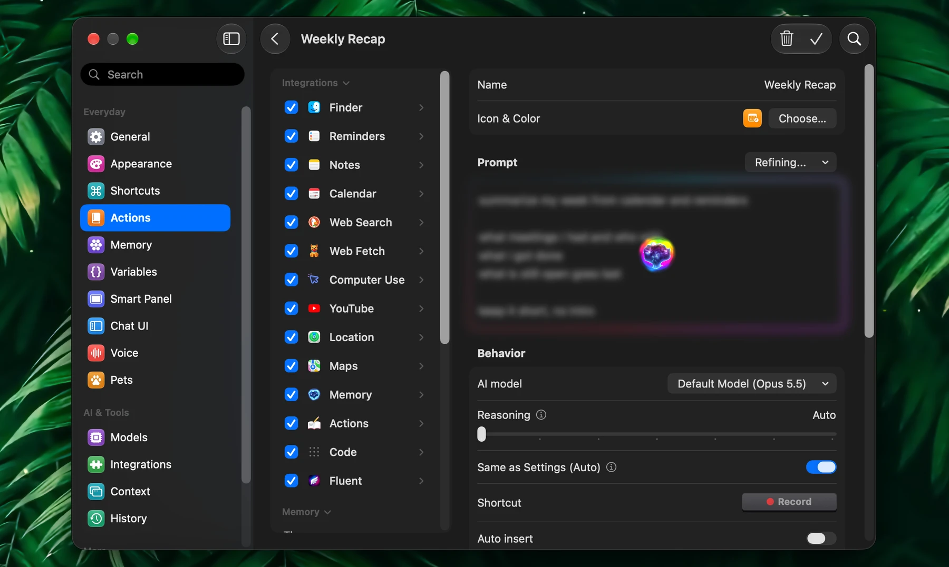
Task: Click the Chat UI sidebar icon
Action: pos(96,326)
